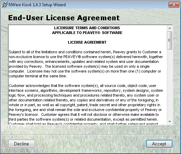Close the NWare Kiosk Setup Wizard window
Screen dimensions: 181x154
174,4
